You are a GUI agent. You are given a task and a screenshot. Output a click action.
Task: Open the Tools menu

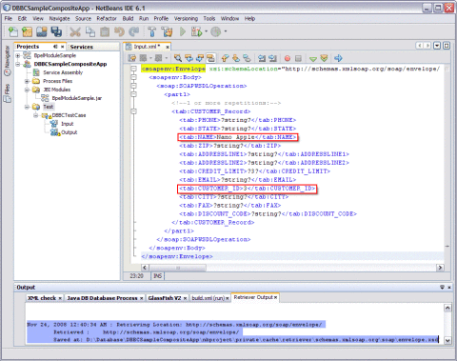pos(209,18)
